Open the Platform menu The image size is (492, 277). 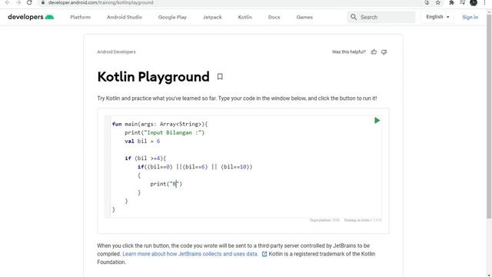coord(80,17)
